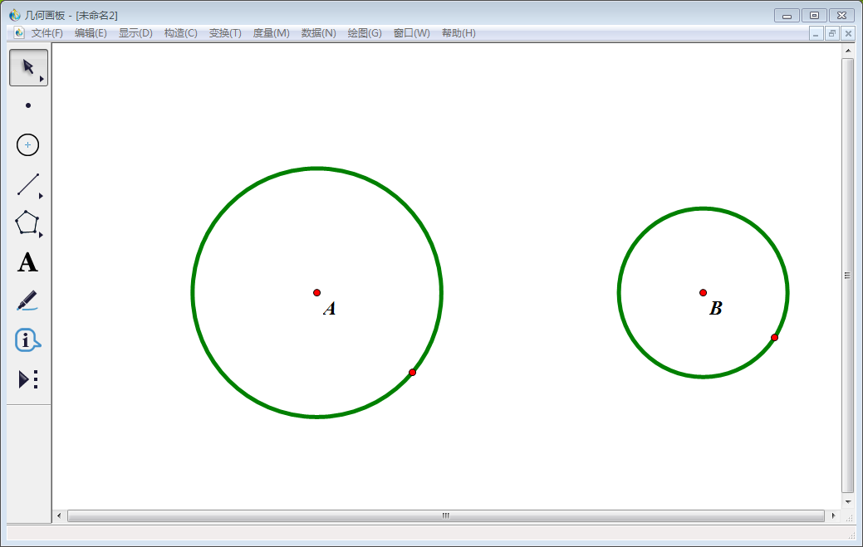Click the vertical scrollbar up arrow

(x=847, y=51)
